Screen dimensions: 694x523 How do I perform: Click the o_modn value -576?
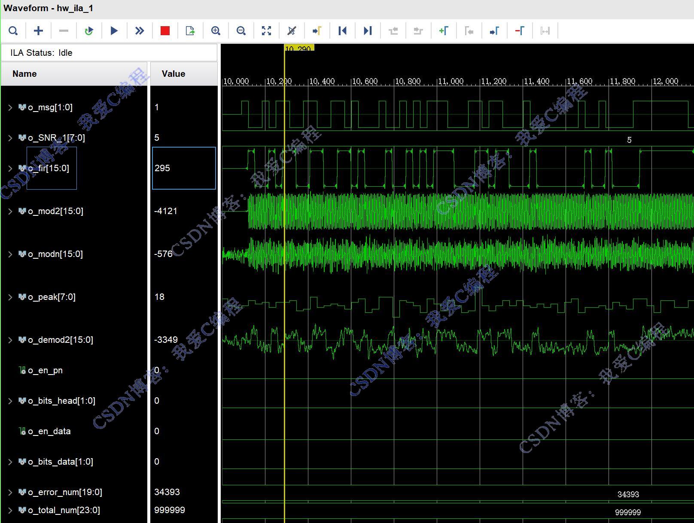coord(164,254)
